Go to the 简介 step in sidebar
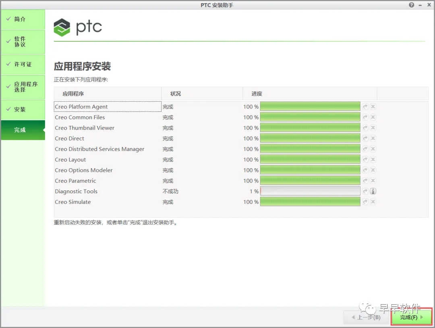This screenshot has height=328, width=435. coord(23,19)
